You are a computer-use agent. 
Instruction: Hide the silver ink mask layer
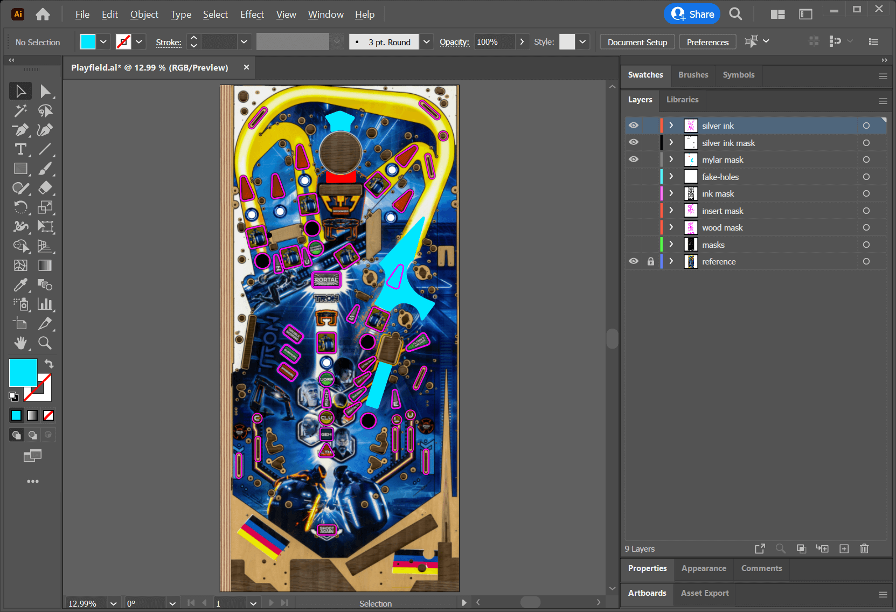tap(634, 143)
